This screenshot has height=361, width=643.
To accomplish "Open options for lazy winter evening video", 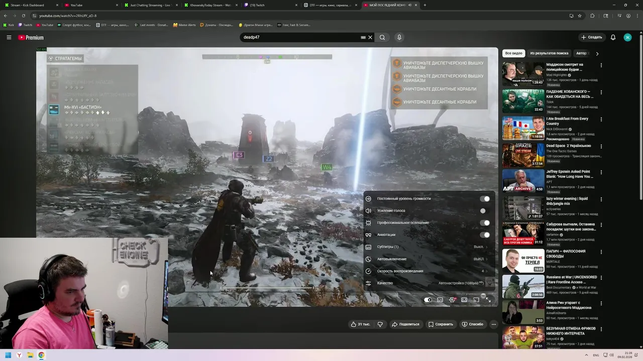I will coord(601,199).
